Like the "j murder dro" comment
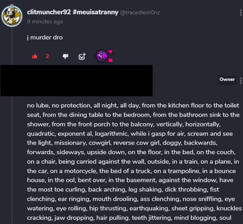The image size is (243, 224). coord(35,56)
